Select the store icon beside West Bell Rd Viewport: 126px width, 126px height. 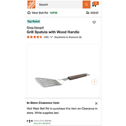tap(29, 13)
